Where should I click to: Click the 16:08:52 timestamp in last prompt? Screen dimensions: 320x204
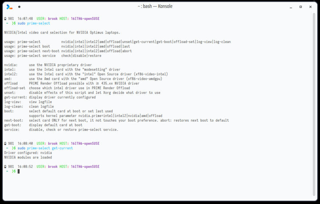[x=25, y=166]
